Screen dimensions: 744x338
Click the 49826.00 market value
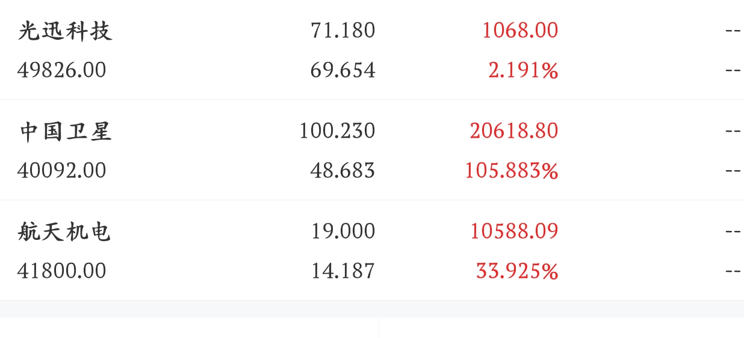(61, 70)
